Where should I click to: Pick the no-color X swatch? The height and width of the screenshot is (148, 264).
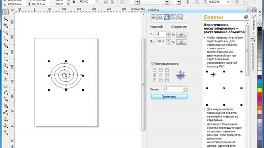[259, 25]
